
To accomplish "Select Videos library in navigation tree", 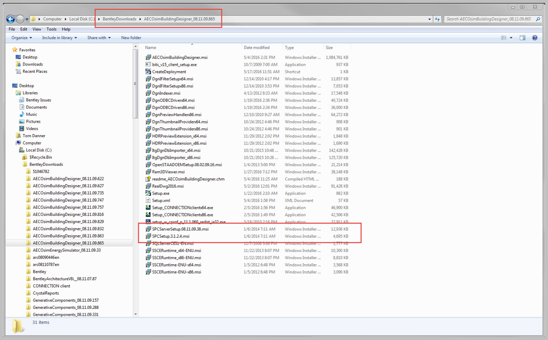I will (32, 129).
